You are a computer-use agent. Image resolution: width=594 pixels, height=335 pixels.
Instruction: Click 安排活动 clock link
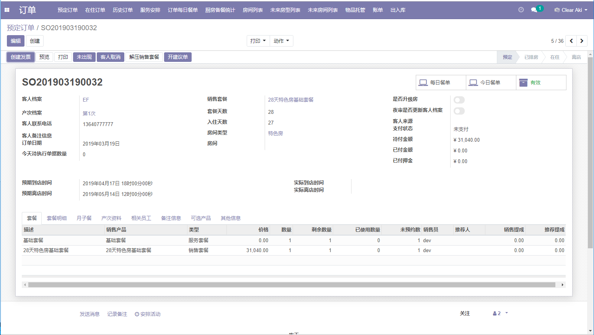(148, 314)
